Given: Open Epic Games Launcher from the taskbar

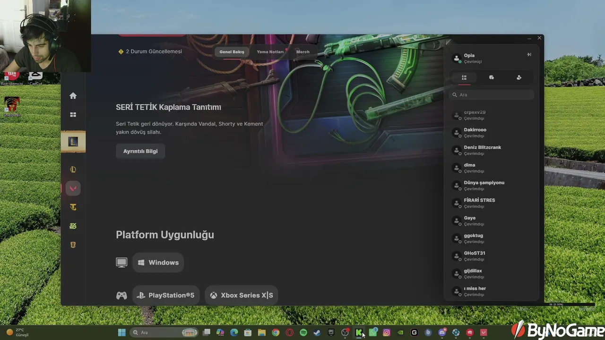Looking at the screenshot, I should click(x=331, y=332).
